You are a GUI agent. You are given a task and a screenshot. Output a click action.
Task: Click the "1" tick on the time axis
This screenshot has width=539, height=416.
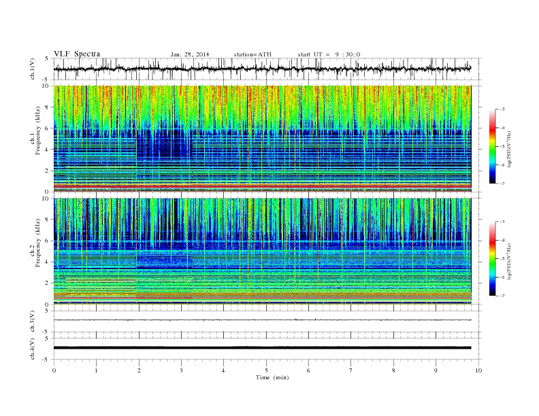(x=96, y=370)
